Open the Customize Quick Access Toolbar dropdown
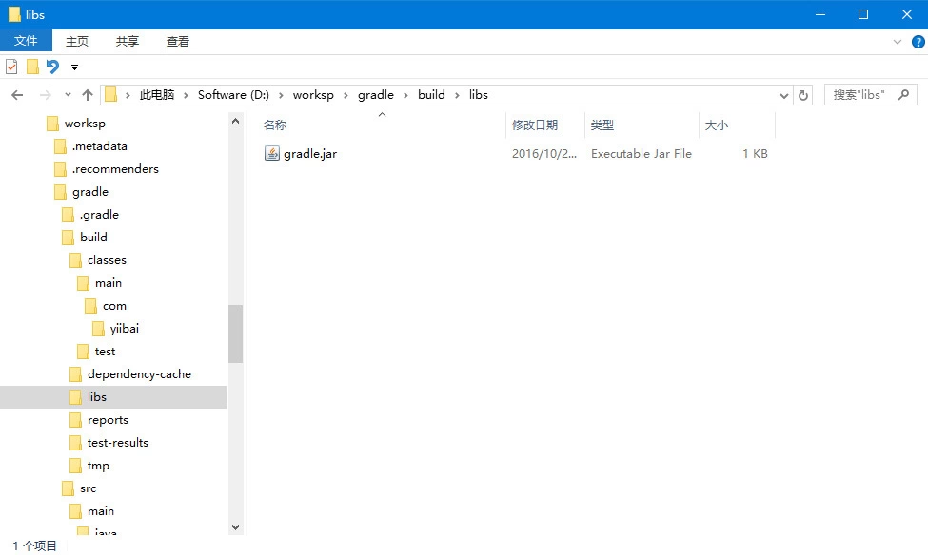The height and width of the screenshot is (555, 928). coord(74,67)
